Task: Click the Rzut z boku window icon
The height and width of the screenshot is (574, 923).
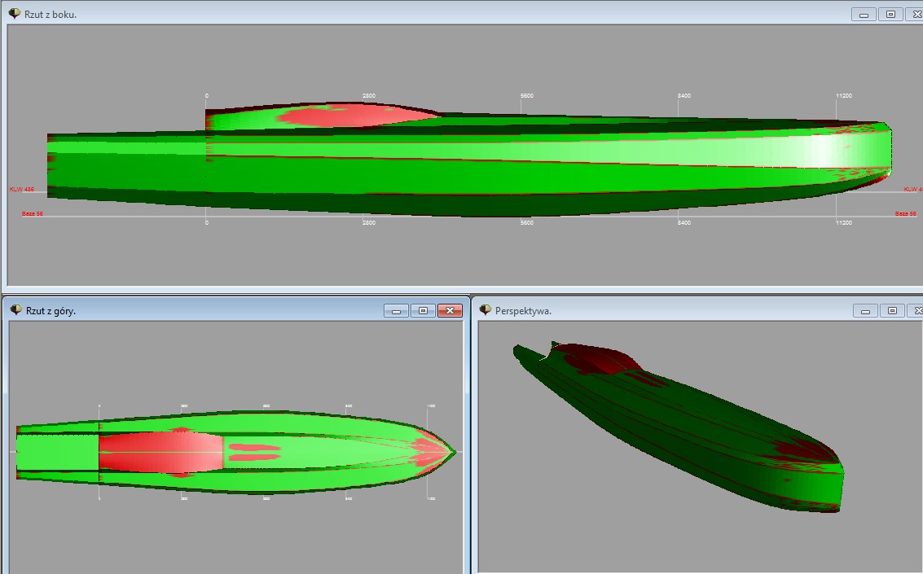Action: (x=14, y=14)
